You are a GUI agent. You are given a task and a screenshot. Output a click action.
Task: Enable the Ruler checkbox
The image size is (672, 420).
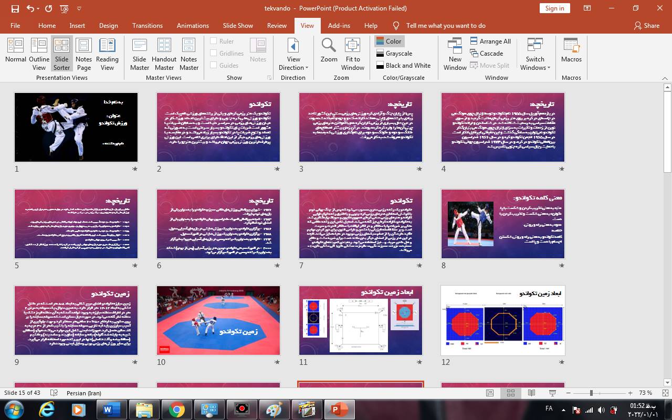pos(214,41)
